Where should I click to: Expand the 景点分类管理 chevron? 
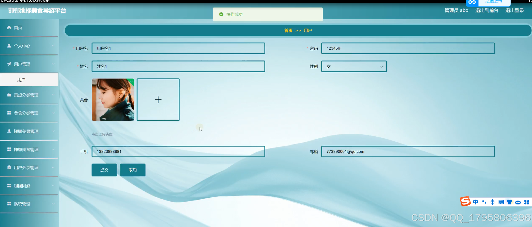point(53,95)
